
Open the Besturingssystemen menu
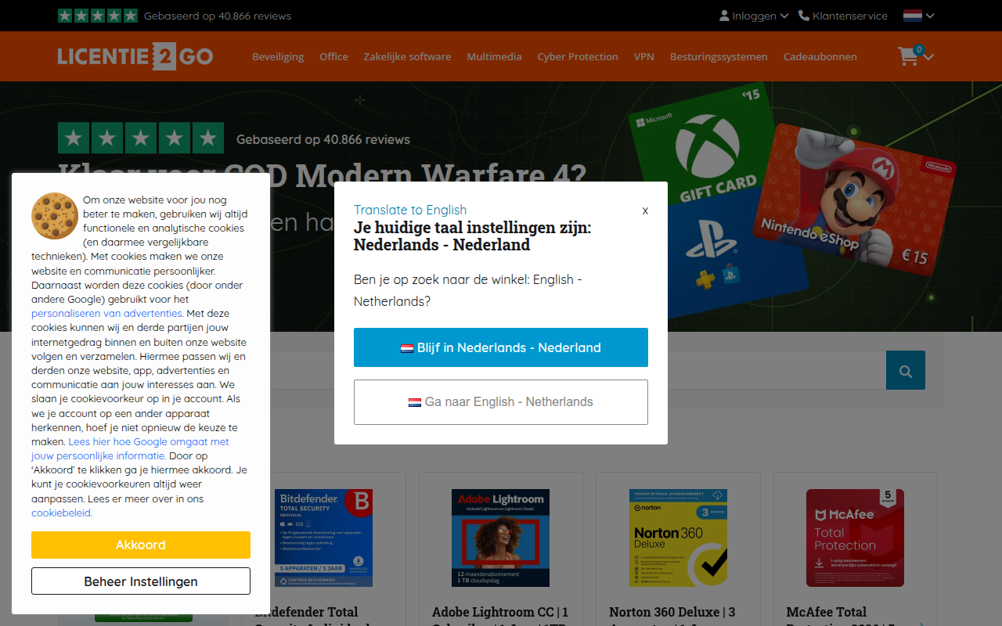(719, 56)
